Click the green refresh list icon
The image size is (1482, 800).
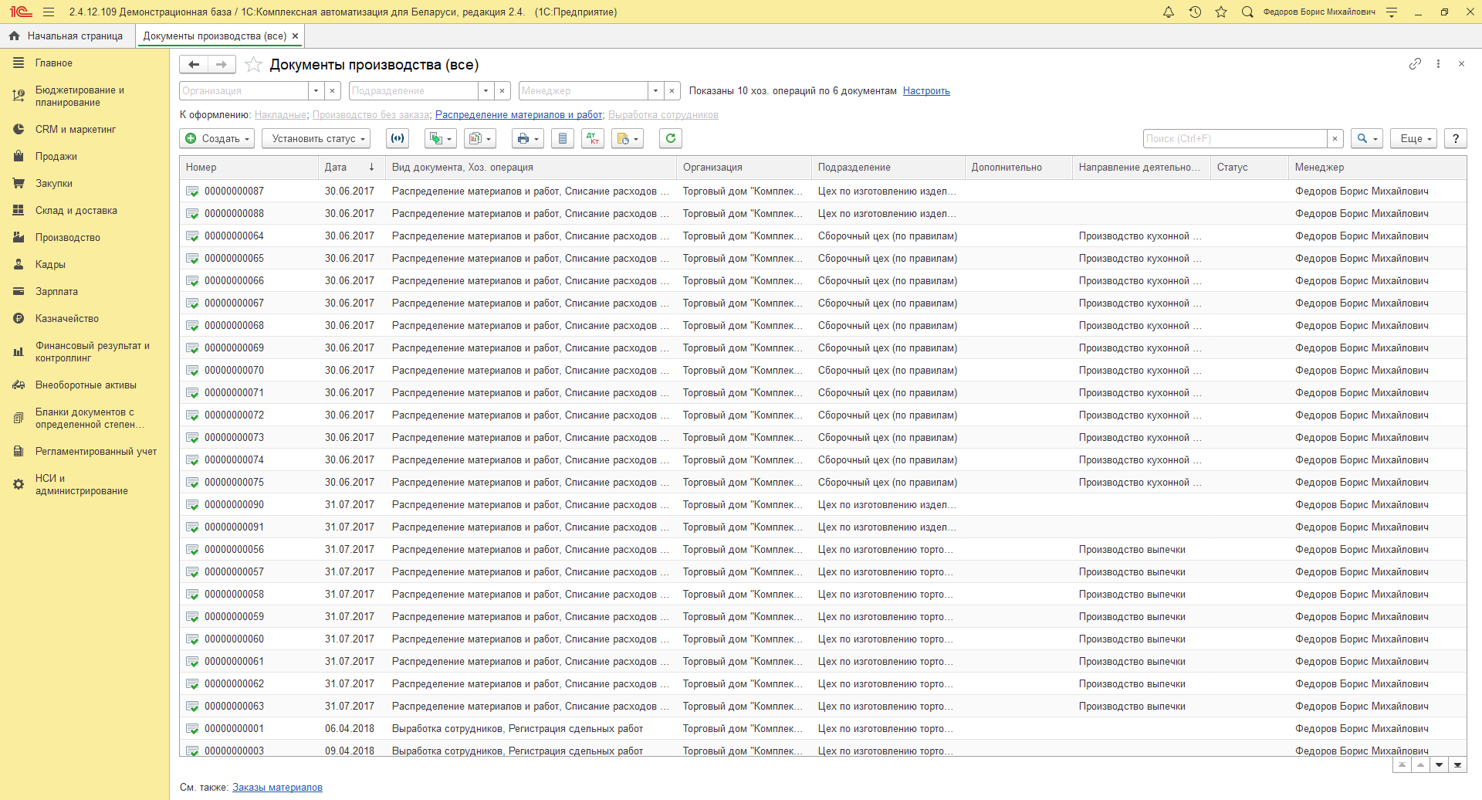click(670, 138)
